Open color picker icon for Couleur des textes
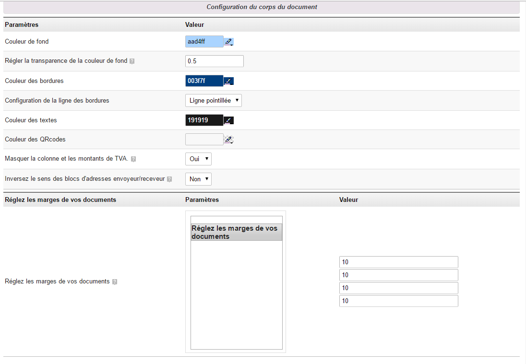 229,120
